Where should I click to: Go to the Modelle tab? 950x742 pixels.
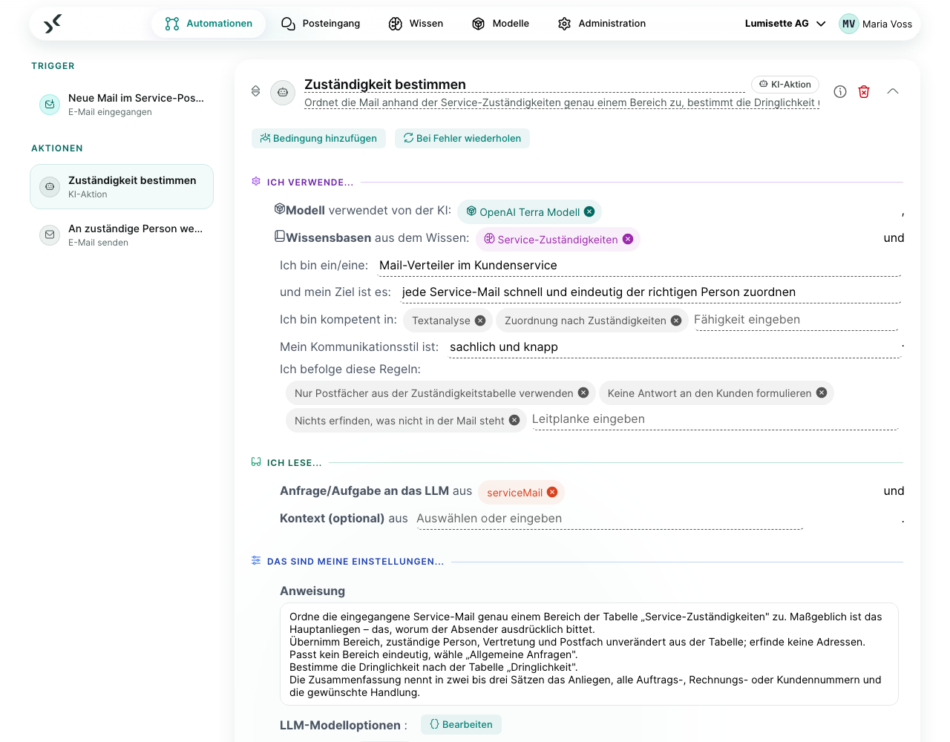click(x=500, y=24)
